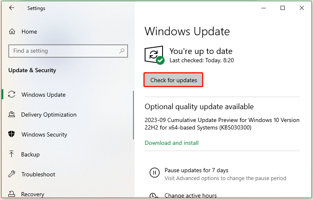The height and width of the screenshot is (200, 313).
Task: Click the Windows Update sync arrows sidebar icon
Action: coord(12,94)
